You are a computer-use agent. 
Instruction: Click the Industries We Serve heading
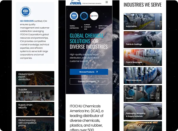[x=143, y=5]
